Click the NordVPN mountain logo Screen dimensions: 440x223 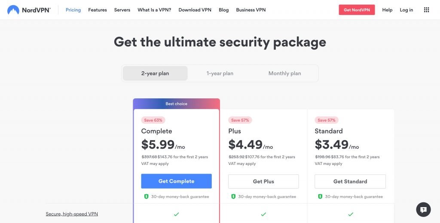(x=13, y=10)
